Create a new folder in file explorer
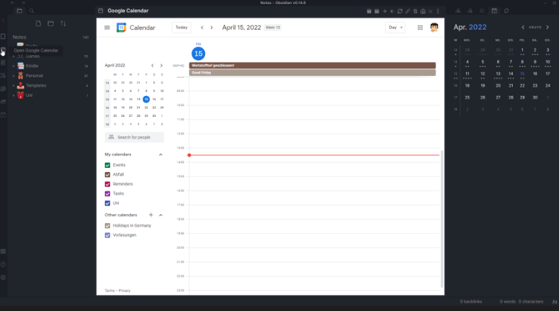 click(50, 24)
